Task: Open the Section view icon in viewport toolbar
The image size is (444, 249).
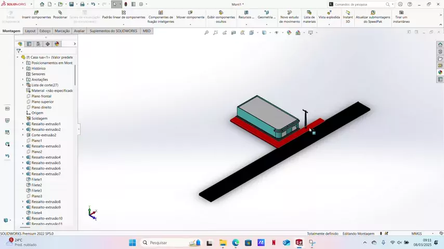Action: [x=233, y=33]
